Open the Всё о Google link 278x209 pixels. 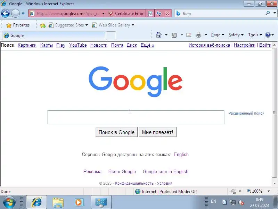tap(122, 171)
